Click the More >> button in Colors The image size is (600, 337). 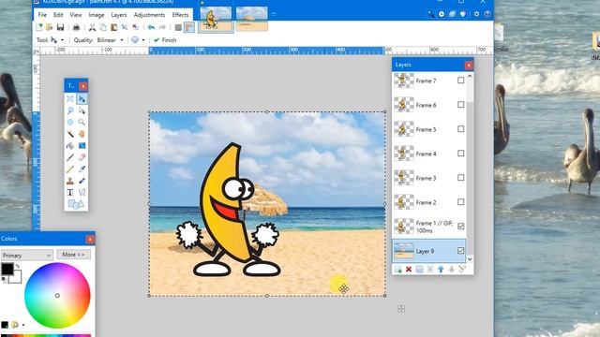coord(73,255)
